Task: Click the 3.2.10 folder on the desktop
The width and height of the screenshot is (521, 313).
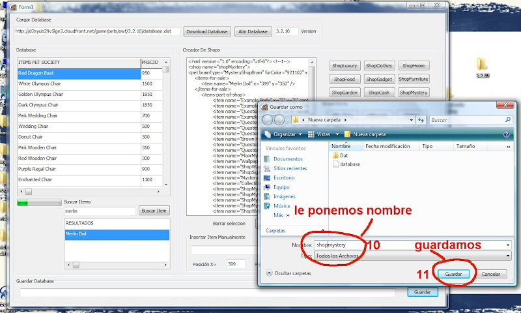Action: 483,67
